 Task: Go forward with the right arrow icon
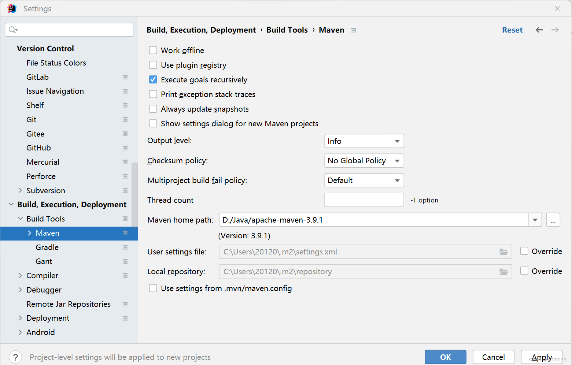555,30
